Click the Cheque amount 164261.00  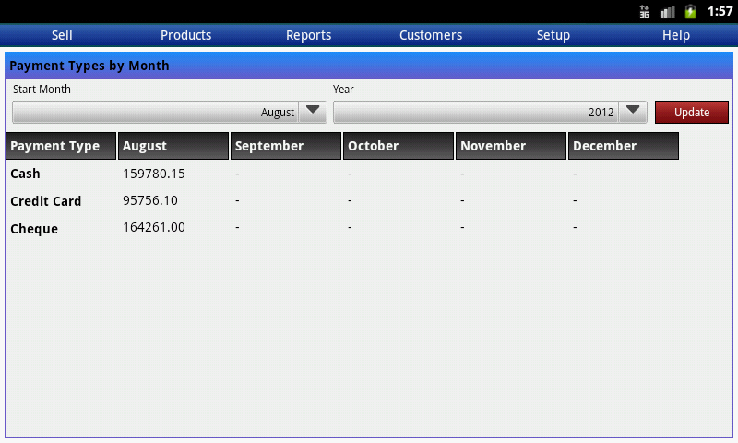click(154, 228)
